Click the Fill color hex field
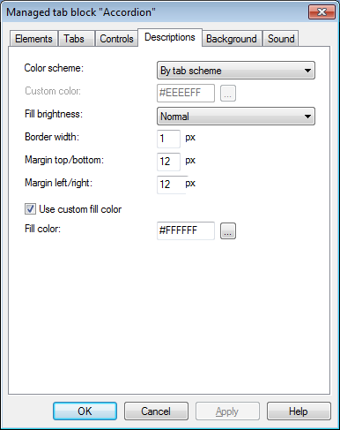 186,230
